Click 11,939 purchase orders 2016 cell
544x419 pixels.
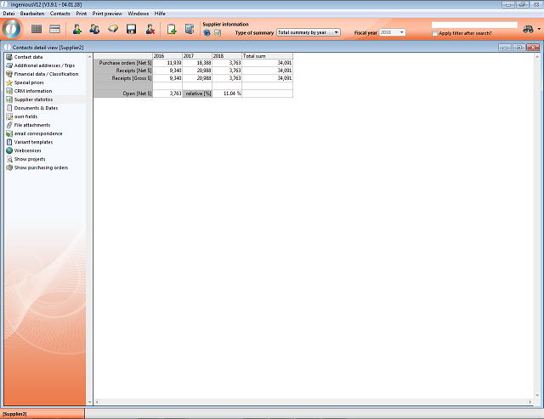tap(167, 63)
